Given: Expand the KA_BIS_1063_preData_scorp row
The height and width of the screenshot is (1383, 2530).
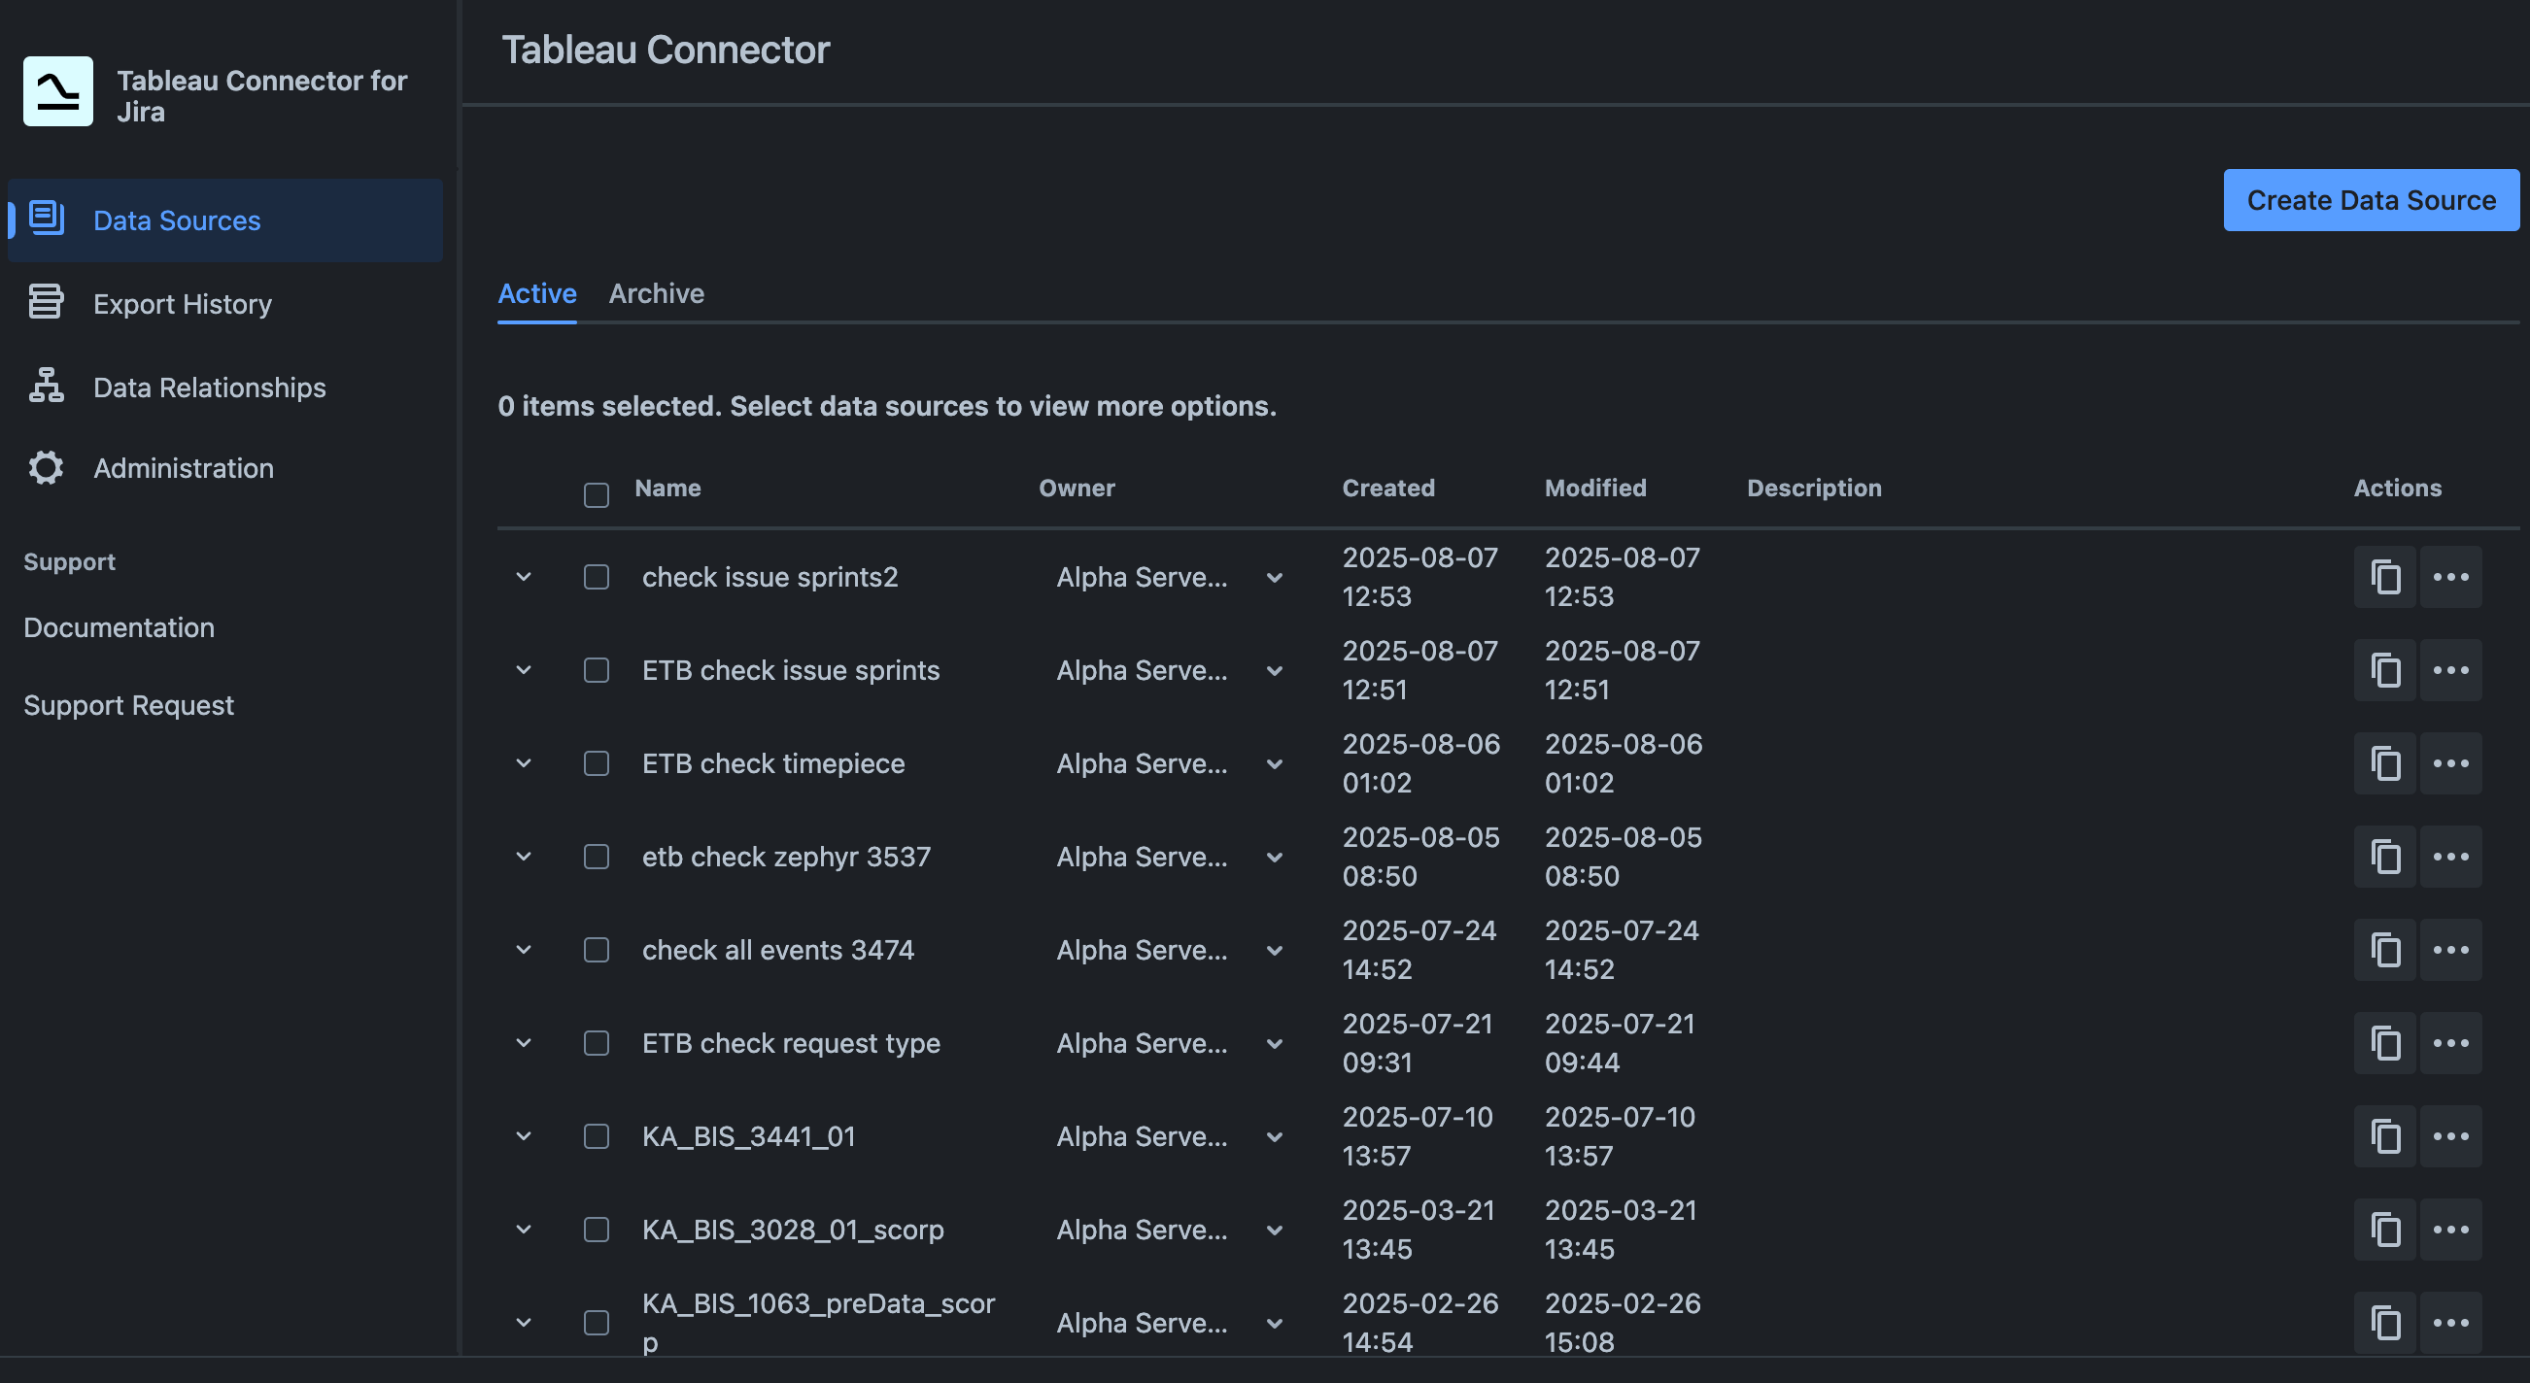Looking at the screenshot, I should (x=523, y=1322).
